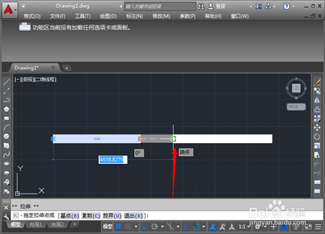Open the workspace switching gear dropdown
The height and width of the screenshot is (234, 325).
point(260,227)
